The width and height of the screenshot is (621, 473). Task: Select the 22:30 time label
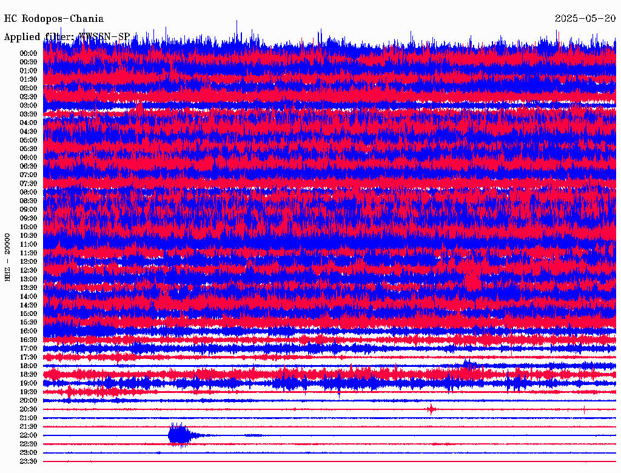pos(29,444)
